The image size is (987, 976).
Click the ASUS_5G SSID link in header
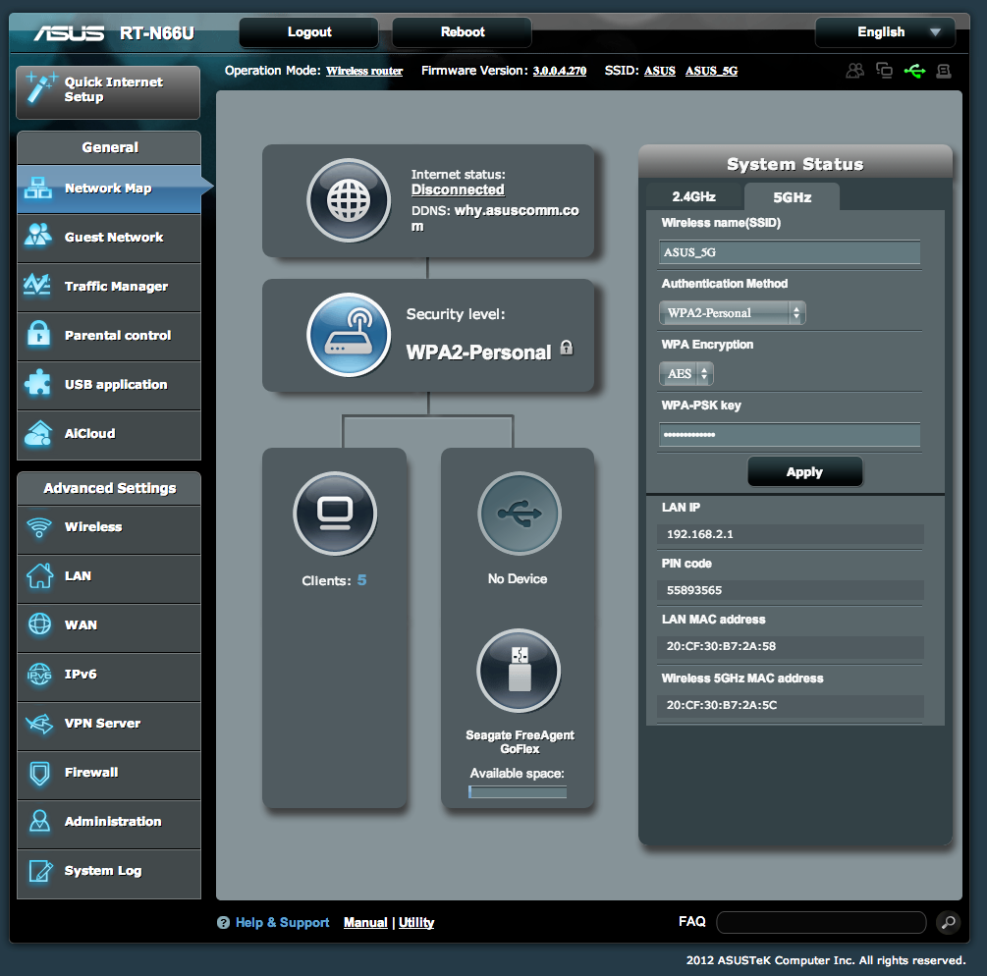pos(711,71)
